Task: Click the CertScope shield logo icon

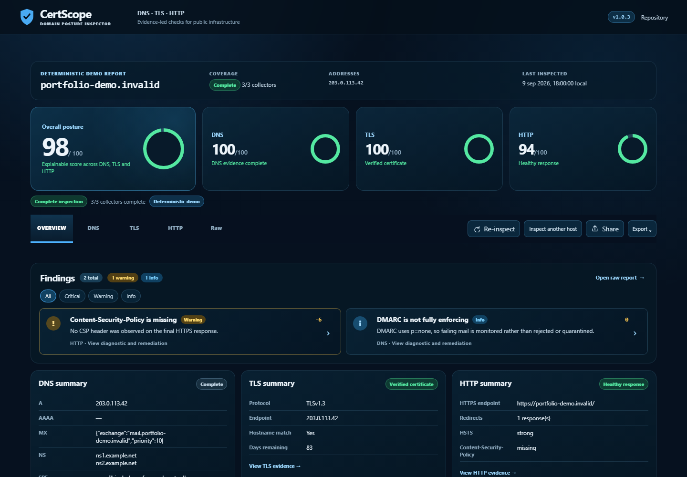Action: point(27,17)
